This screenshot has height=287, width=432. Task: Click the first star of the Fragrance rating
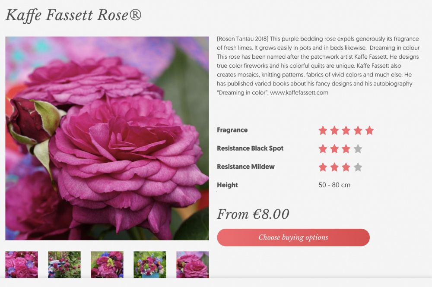click(323, 130)
